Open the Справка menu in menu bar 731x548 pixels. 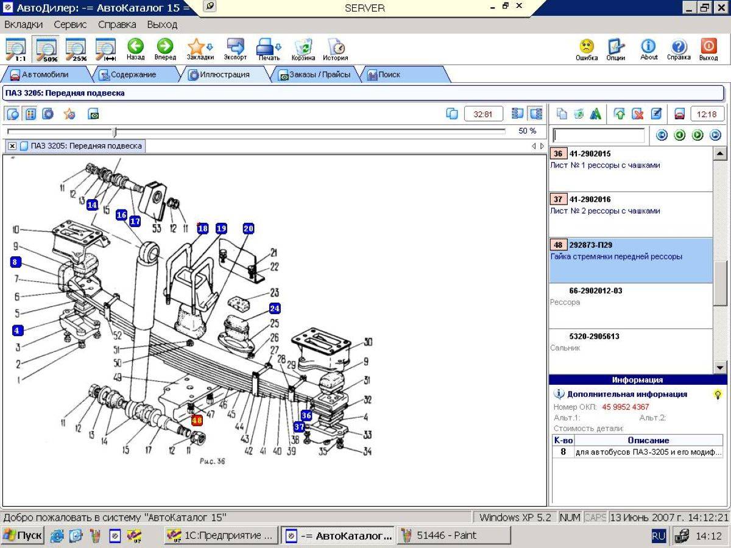117,25
